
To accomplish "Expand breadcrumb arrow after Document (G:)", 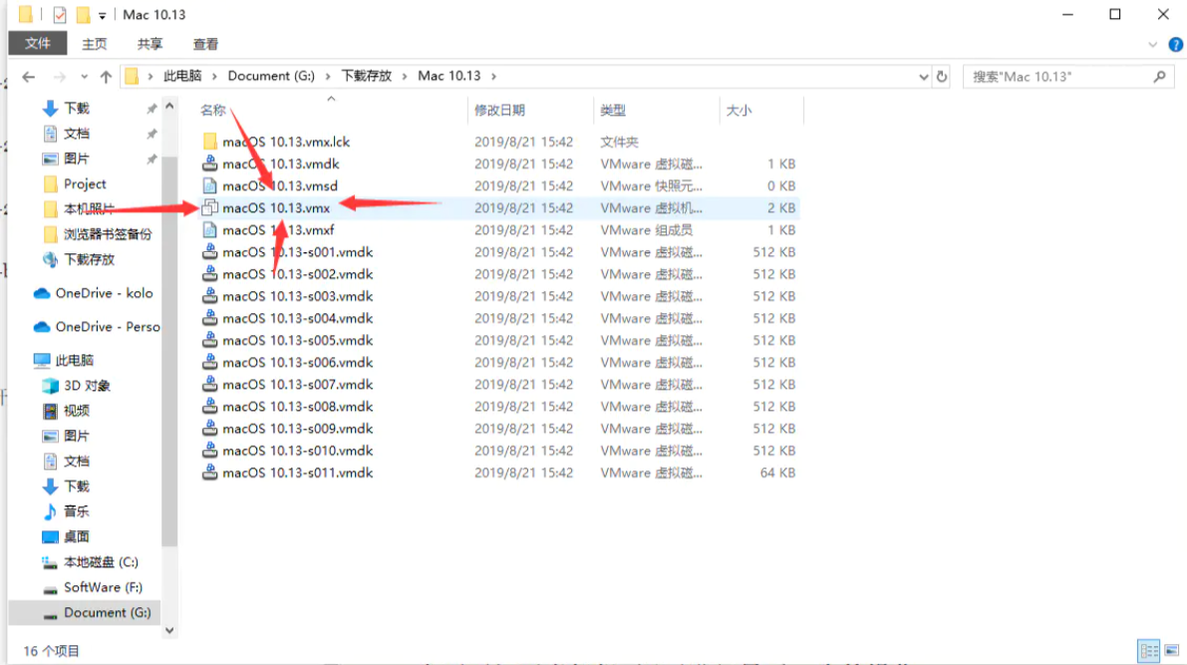I will [328, 77].
